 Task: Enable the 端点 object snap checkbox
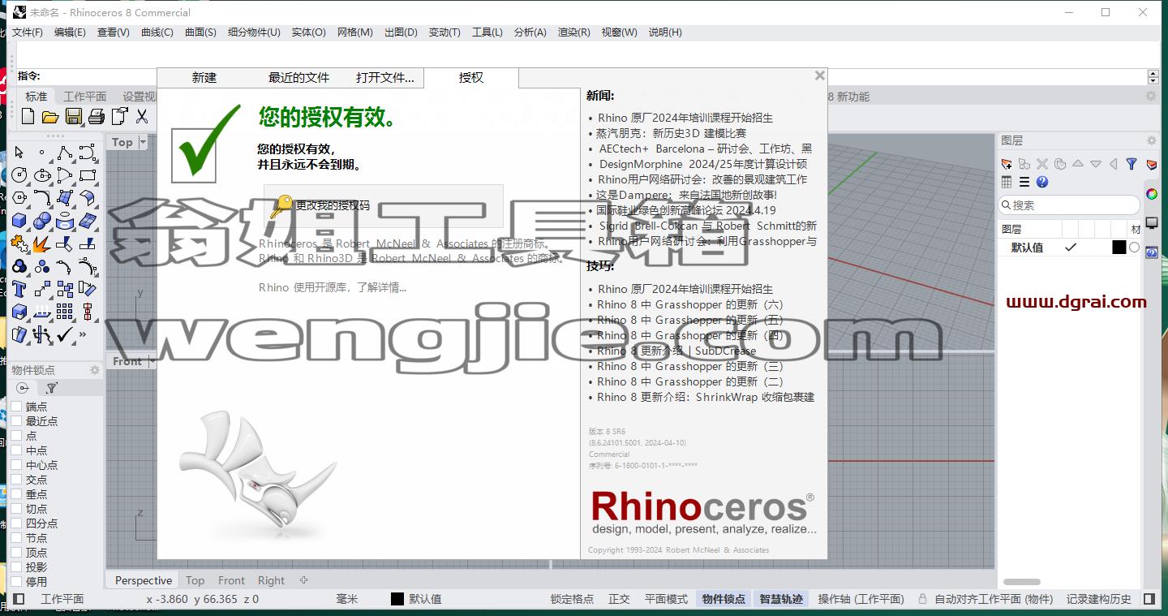tap(16, 407)
